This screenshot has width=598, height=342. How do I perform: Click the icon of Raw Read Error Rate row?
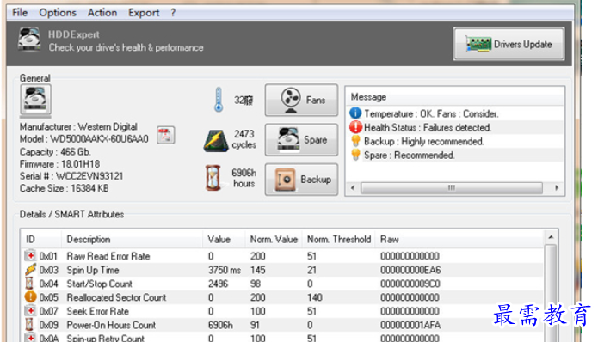coord(30,255)
